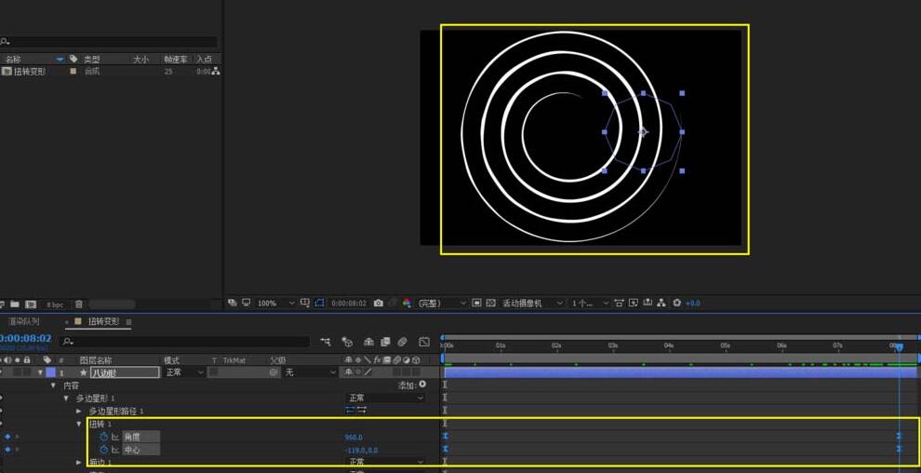Select the 扭转变形 timeline tab
Image resolution: width=921 pixels, height=473 pixels.
(104, 321)
